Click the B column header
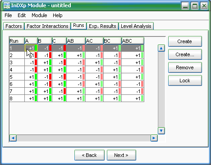The width and height of the screenshot is (211, 165). click(45, 41)
